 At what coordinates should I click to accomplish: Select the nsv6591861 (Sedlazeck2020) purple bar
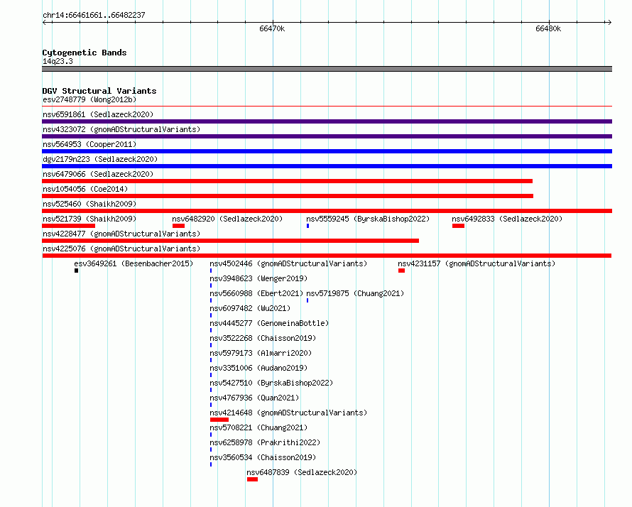327,121
